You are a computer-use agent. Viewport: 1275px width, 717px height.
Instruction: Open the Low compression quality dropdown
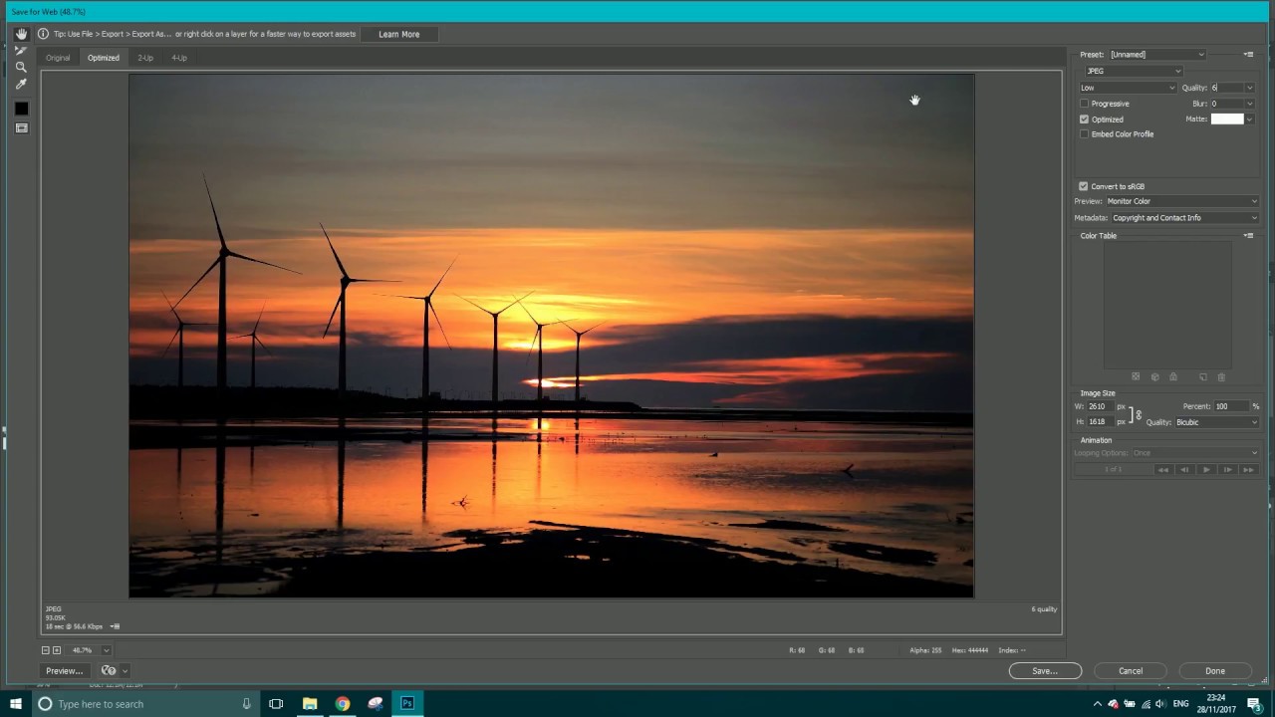click(1128, 88)
